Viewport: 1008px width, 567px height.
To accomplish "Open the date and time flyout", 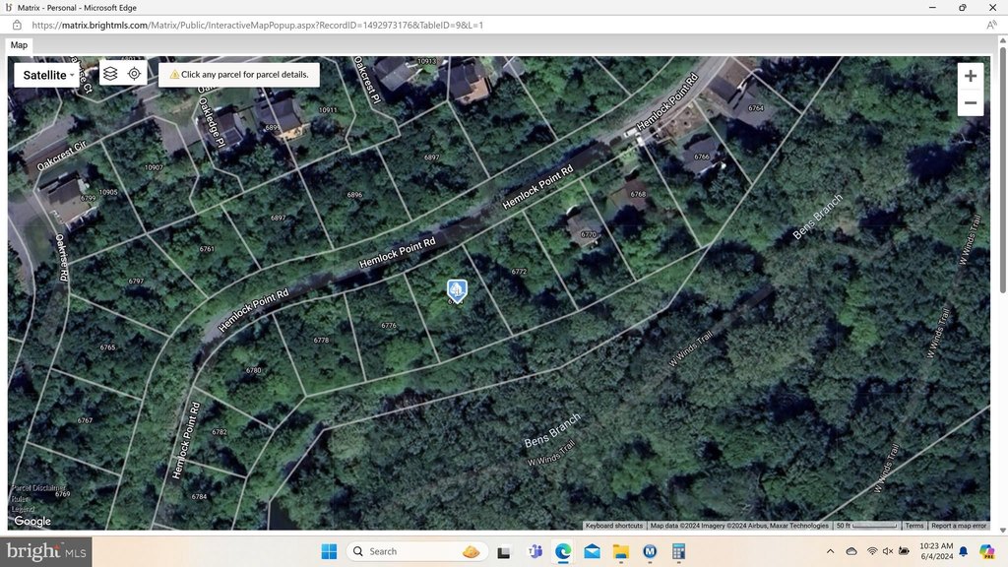I will click(935, 551).
